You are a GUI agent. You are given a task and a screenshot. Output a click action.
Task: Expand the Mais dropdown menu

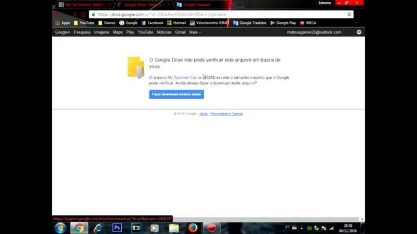coord(195,32)
